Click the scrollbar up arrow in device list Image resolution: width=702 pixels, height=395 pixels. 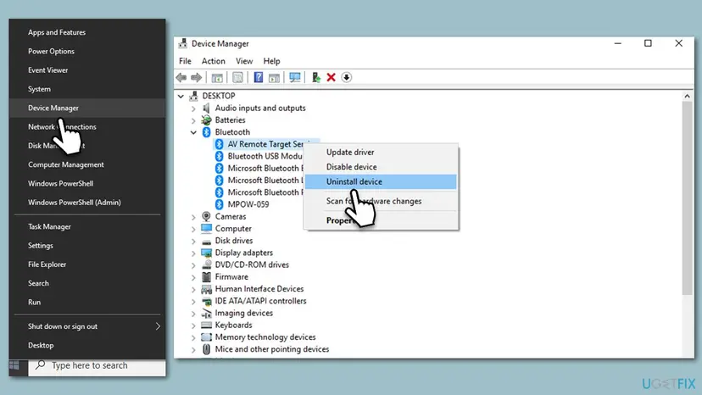click(x=688, y=96)
